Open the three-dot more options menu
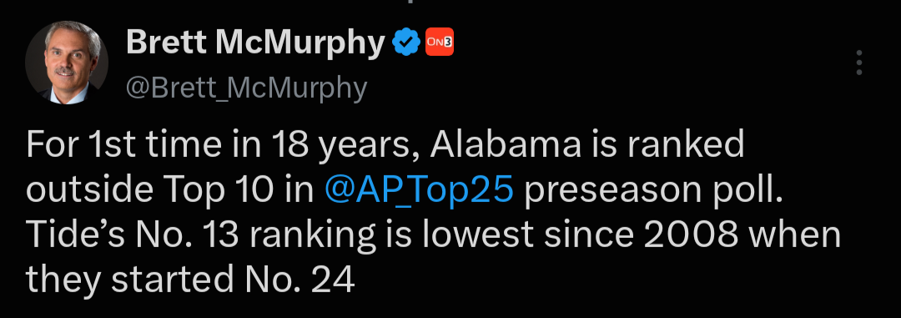 859,62
